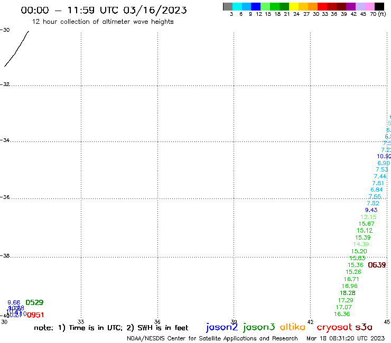Select the 'jason3' satellite legend label
Viewport: 391px width, 343px height.
[259, 327]
